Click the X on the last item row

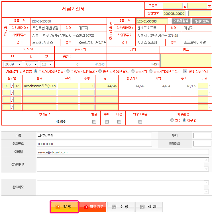(210, 107)
